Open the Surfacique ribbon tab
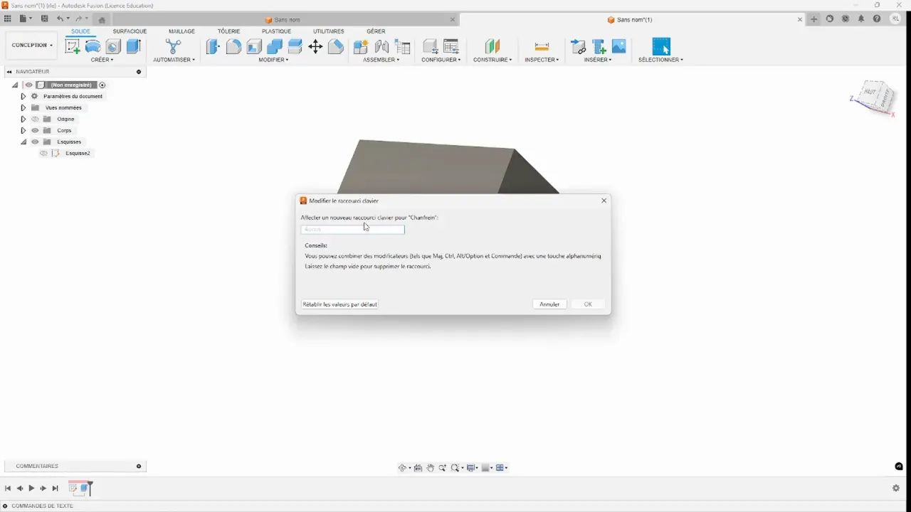911x512 pixels. coord(130,31)
